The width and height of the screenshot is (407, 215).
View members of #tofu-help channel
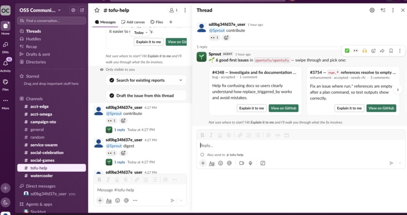pos(173,11)
